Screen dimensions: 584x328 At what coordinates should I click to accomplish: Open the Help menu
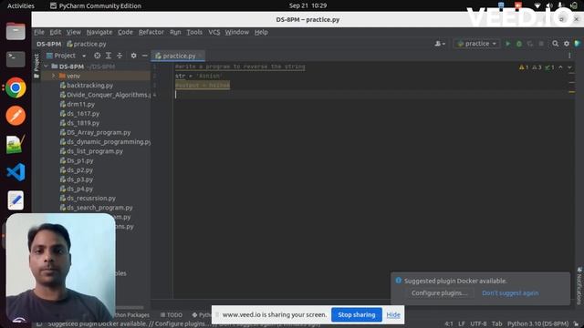pyautogui.click(x=261, y=33)
